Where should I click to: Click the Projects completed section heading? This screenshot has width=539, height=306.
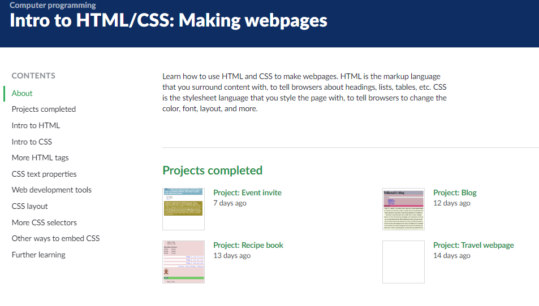[x=213, y=171]
